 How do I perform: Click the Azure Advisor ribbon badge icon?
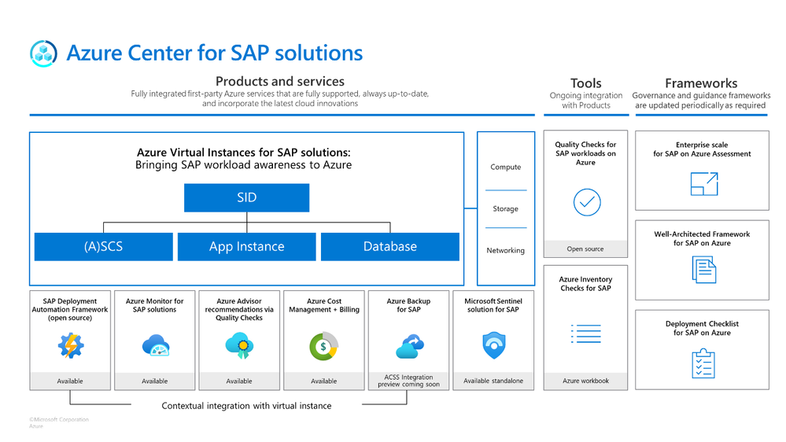(240, 345)
